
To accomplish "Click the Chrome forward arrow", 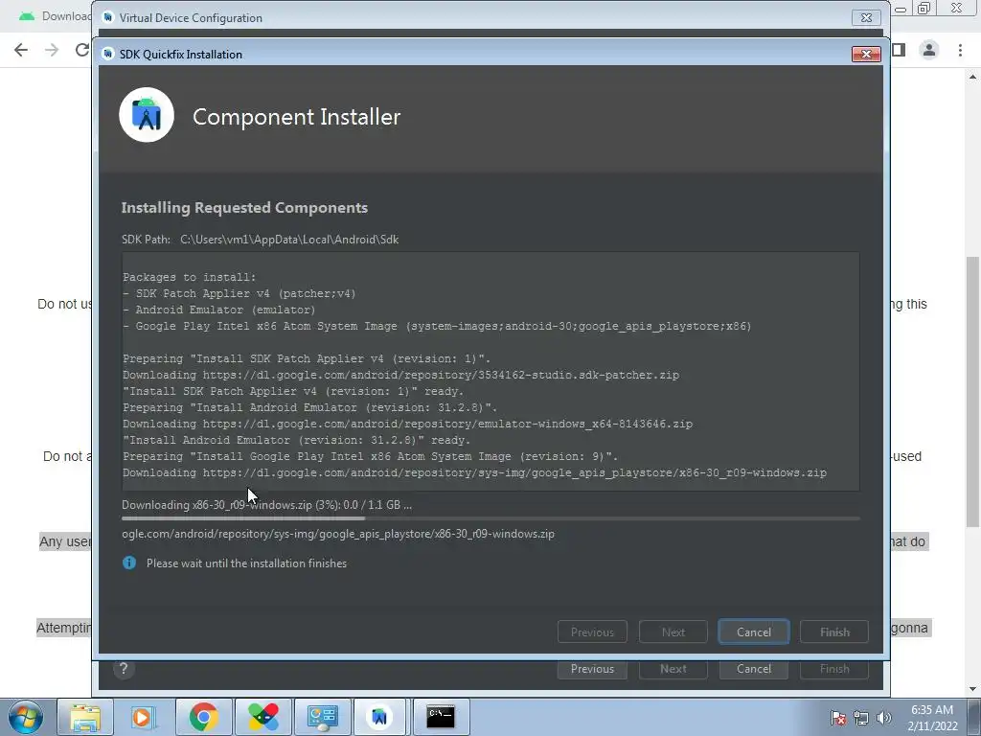I will [x=52, y=50].
